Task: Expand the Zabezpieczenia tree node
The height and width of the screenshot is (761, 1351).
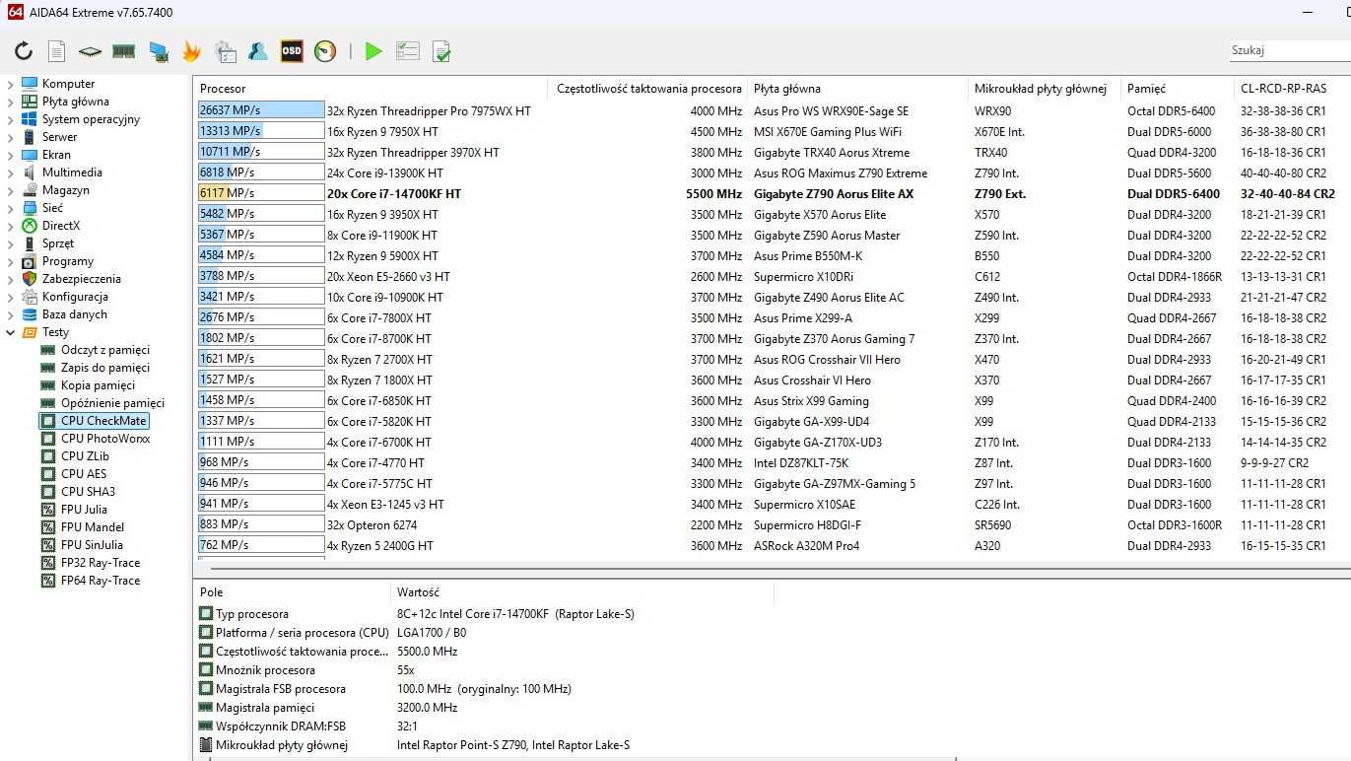Action: (x=11, y=279)
